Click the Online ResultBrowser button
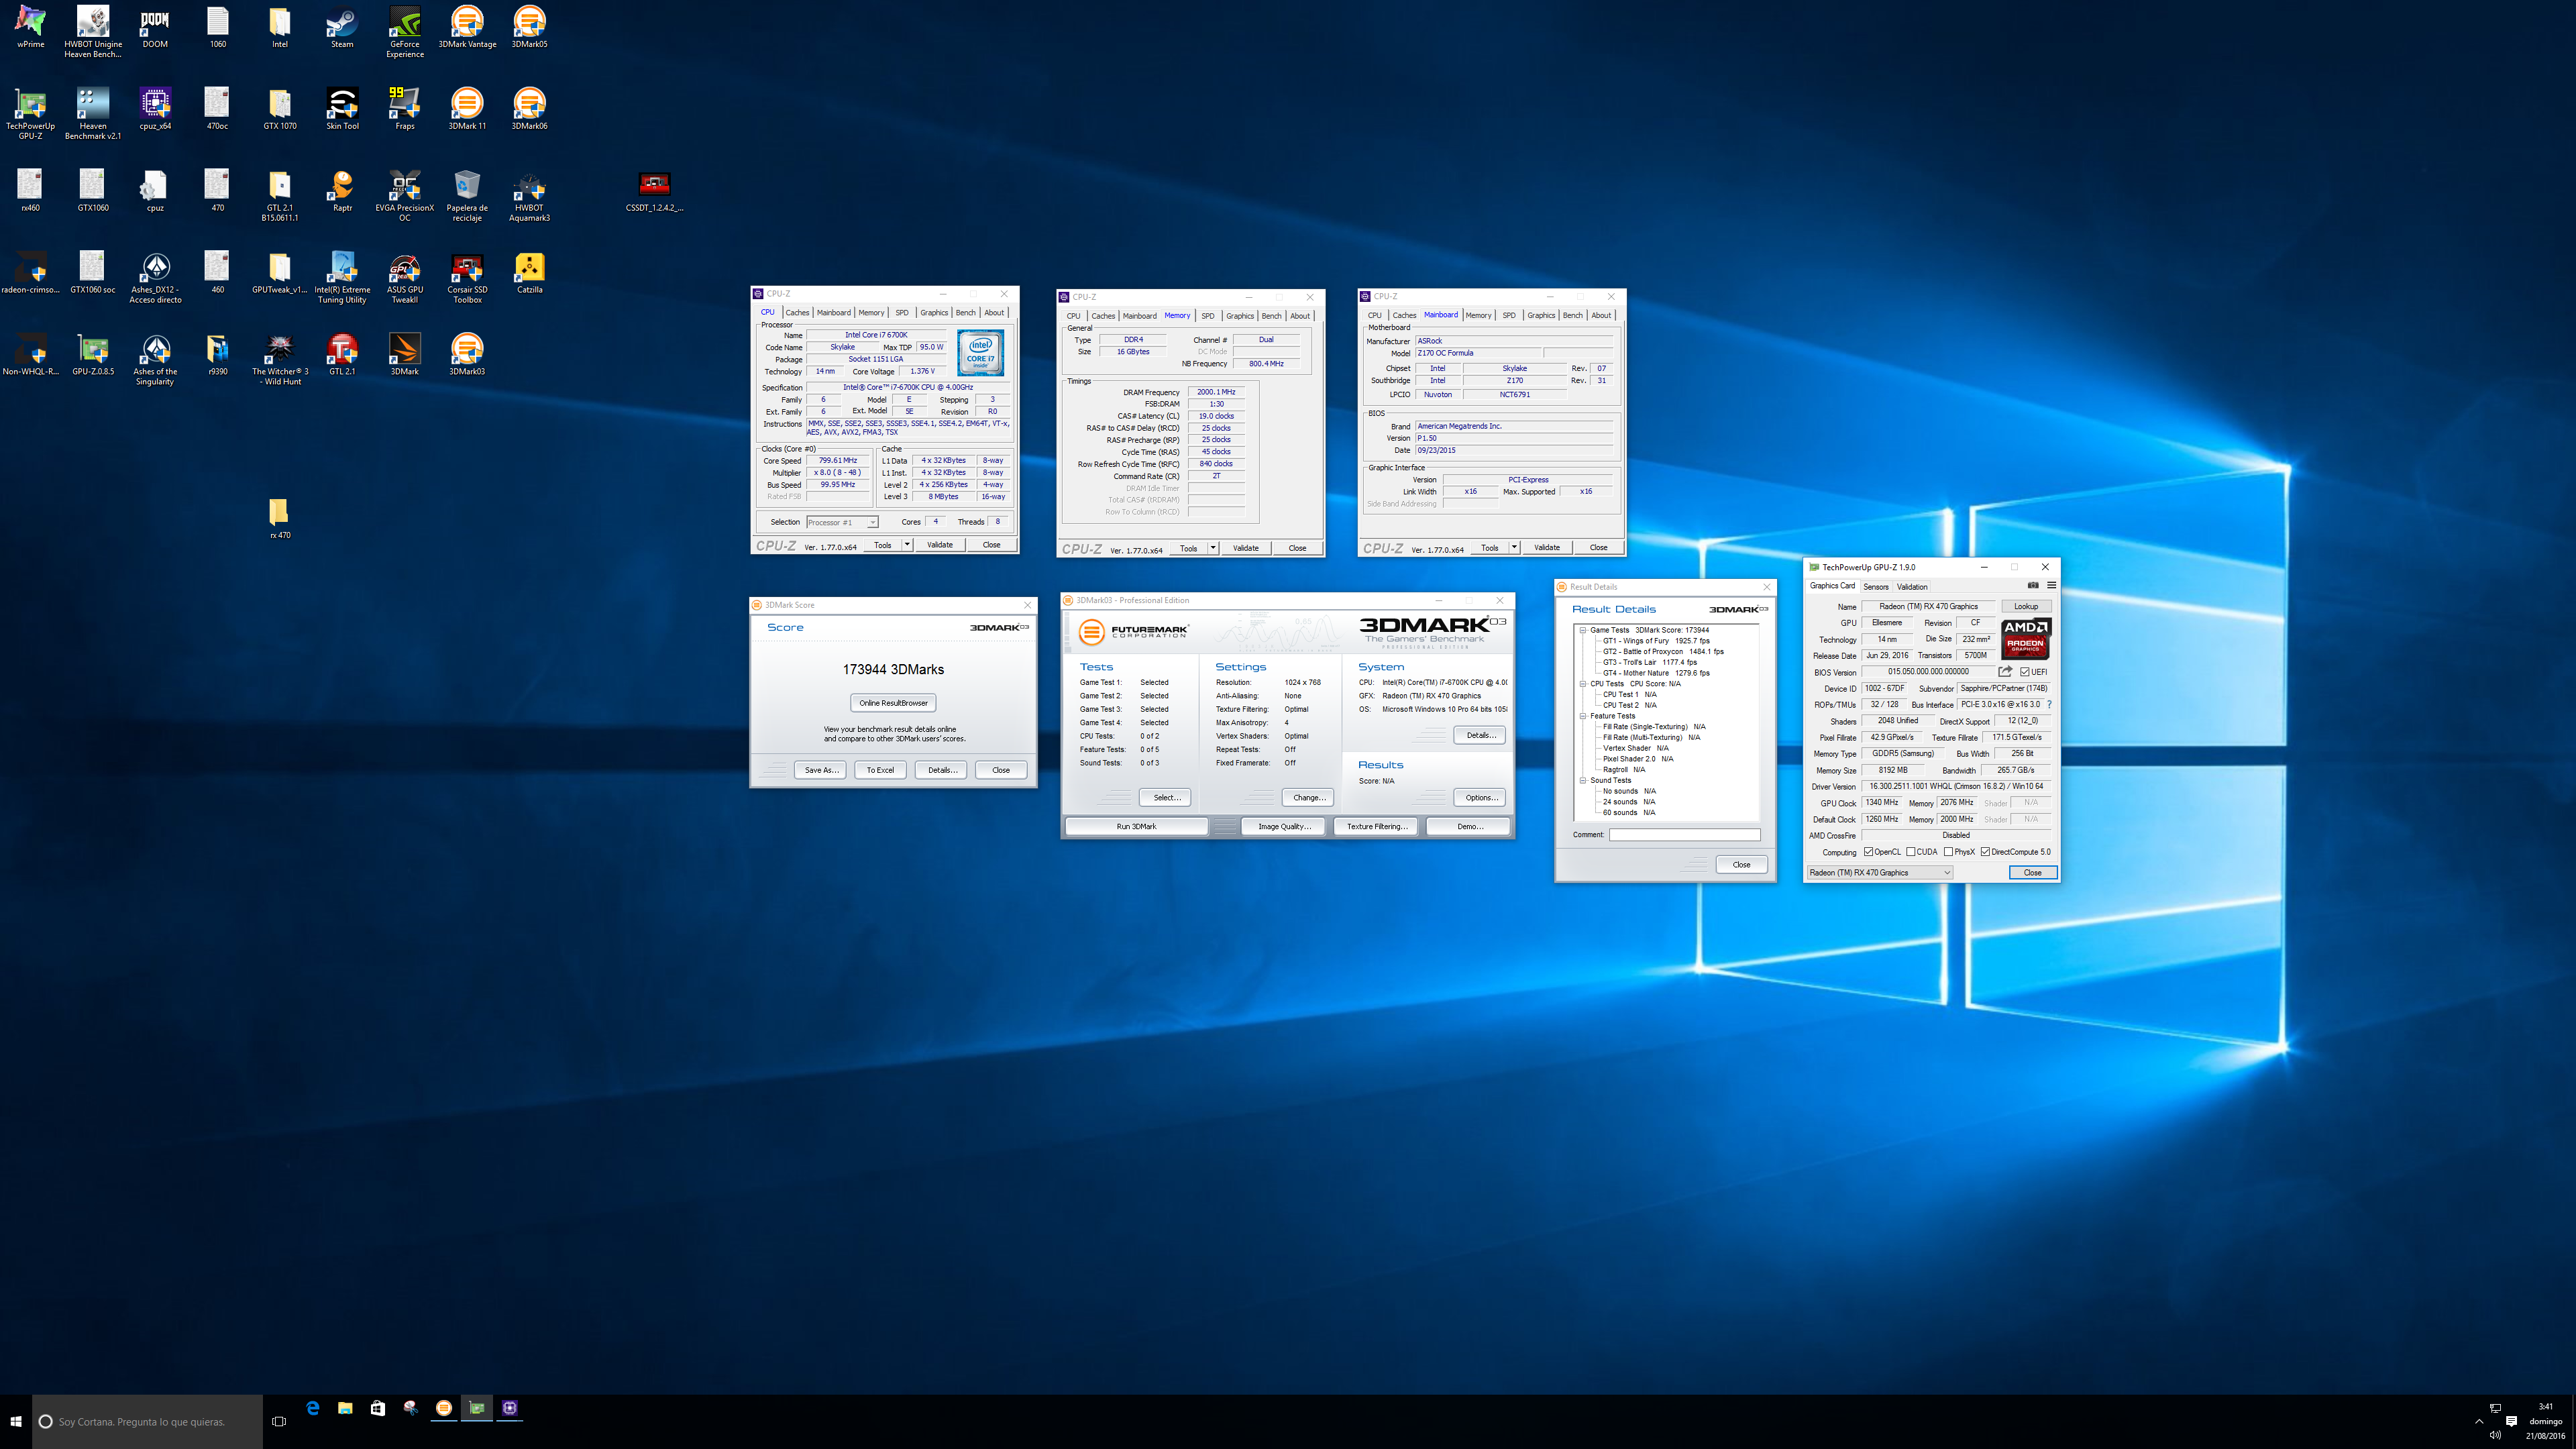 point(893,703)
